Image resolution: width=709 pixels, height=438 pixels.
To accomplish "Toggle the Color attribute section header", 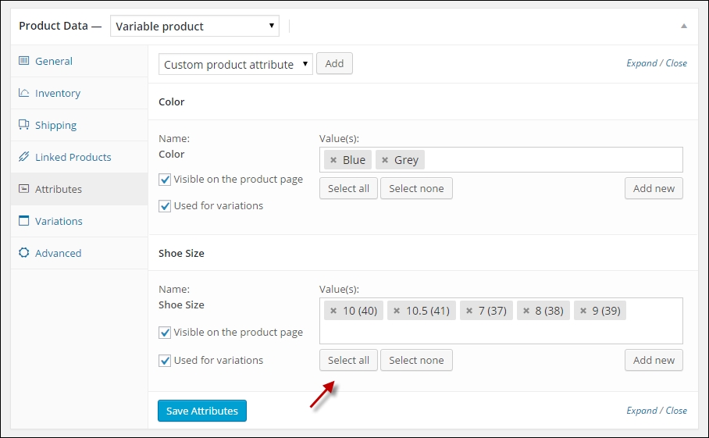I will click(x=423, y=101).
